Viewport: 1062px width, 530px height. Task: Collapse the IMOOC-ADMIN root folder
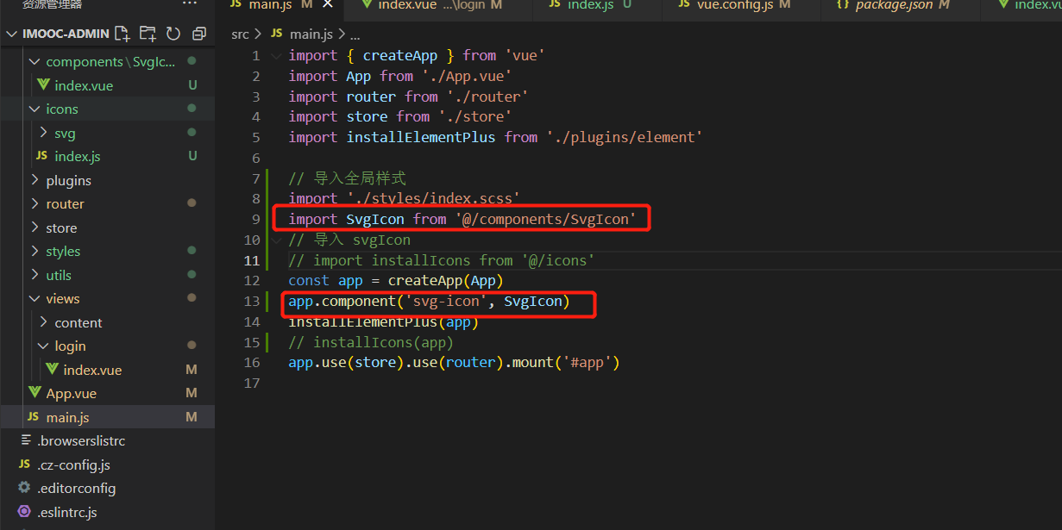pyautogui.click(x=12, y=34)
